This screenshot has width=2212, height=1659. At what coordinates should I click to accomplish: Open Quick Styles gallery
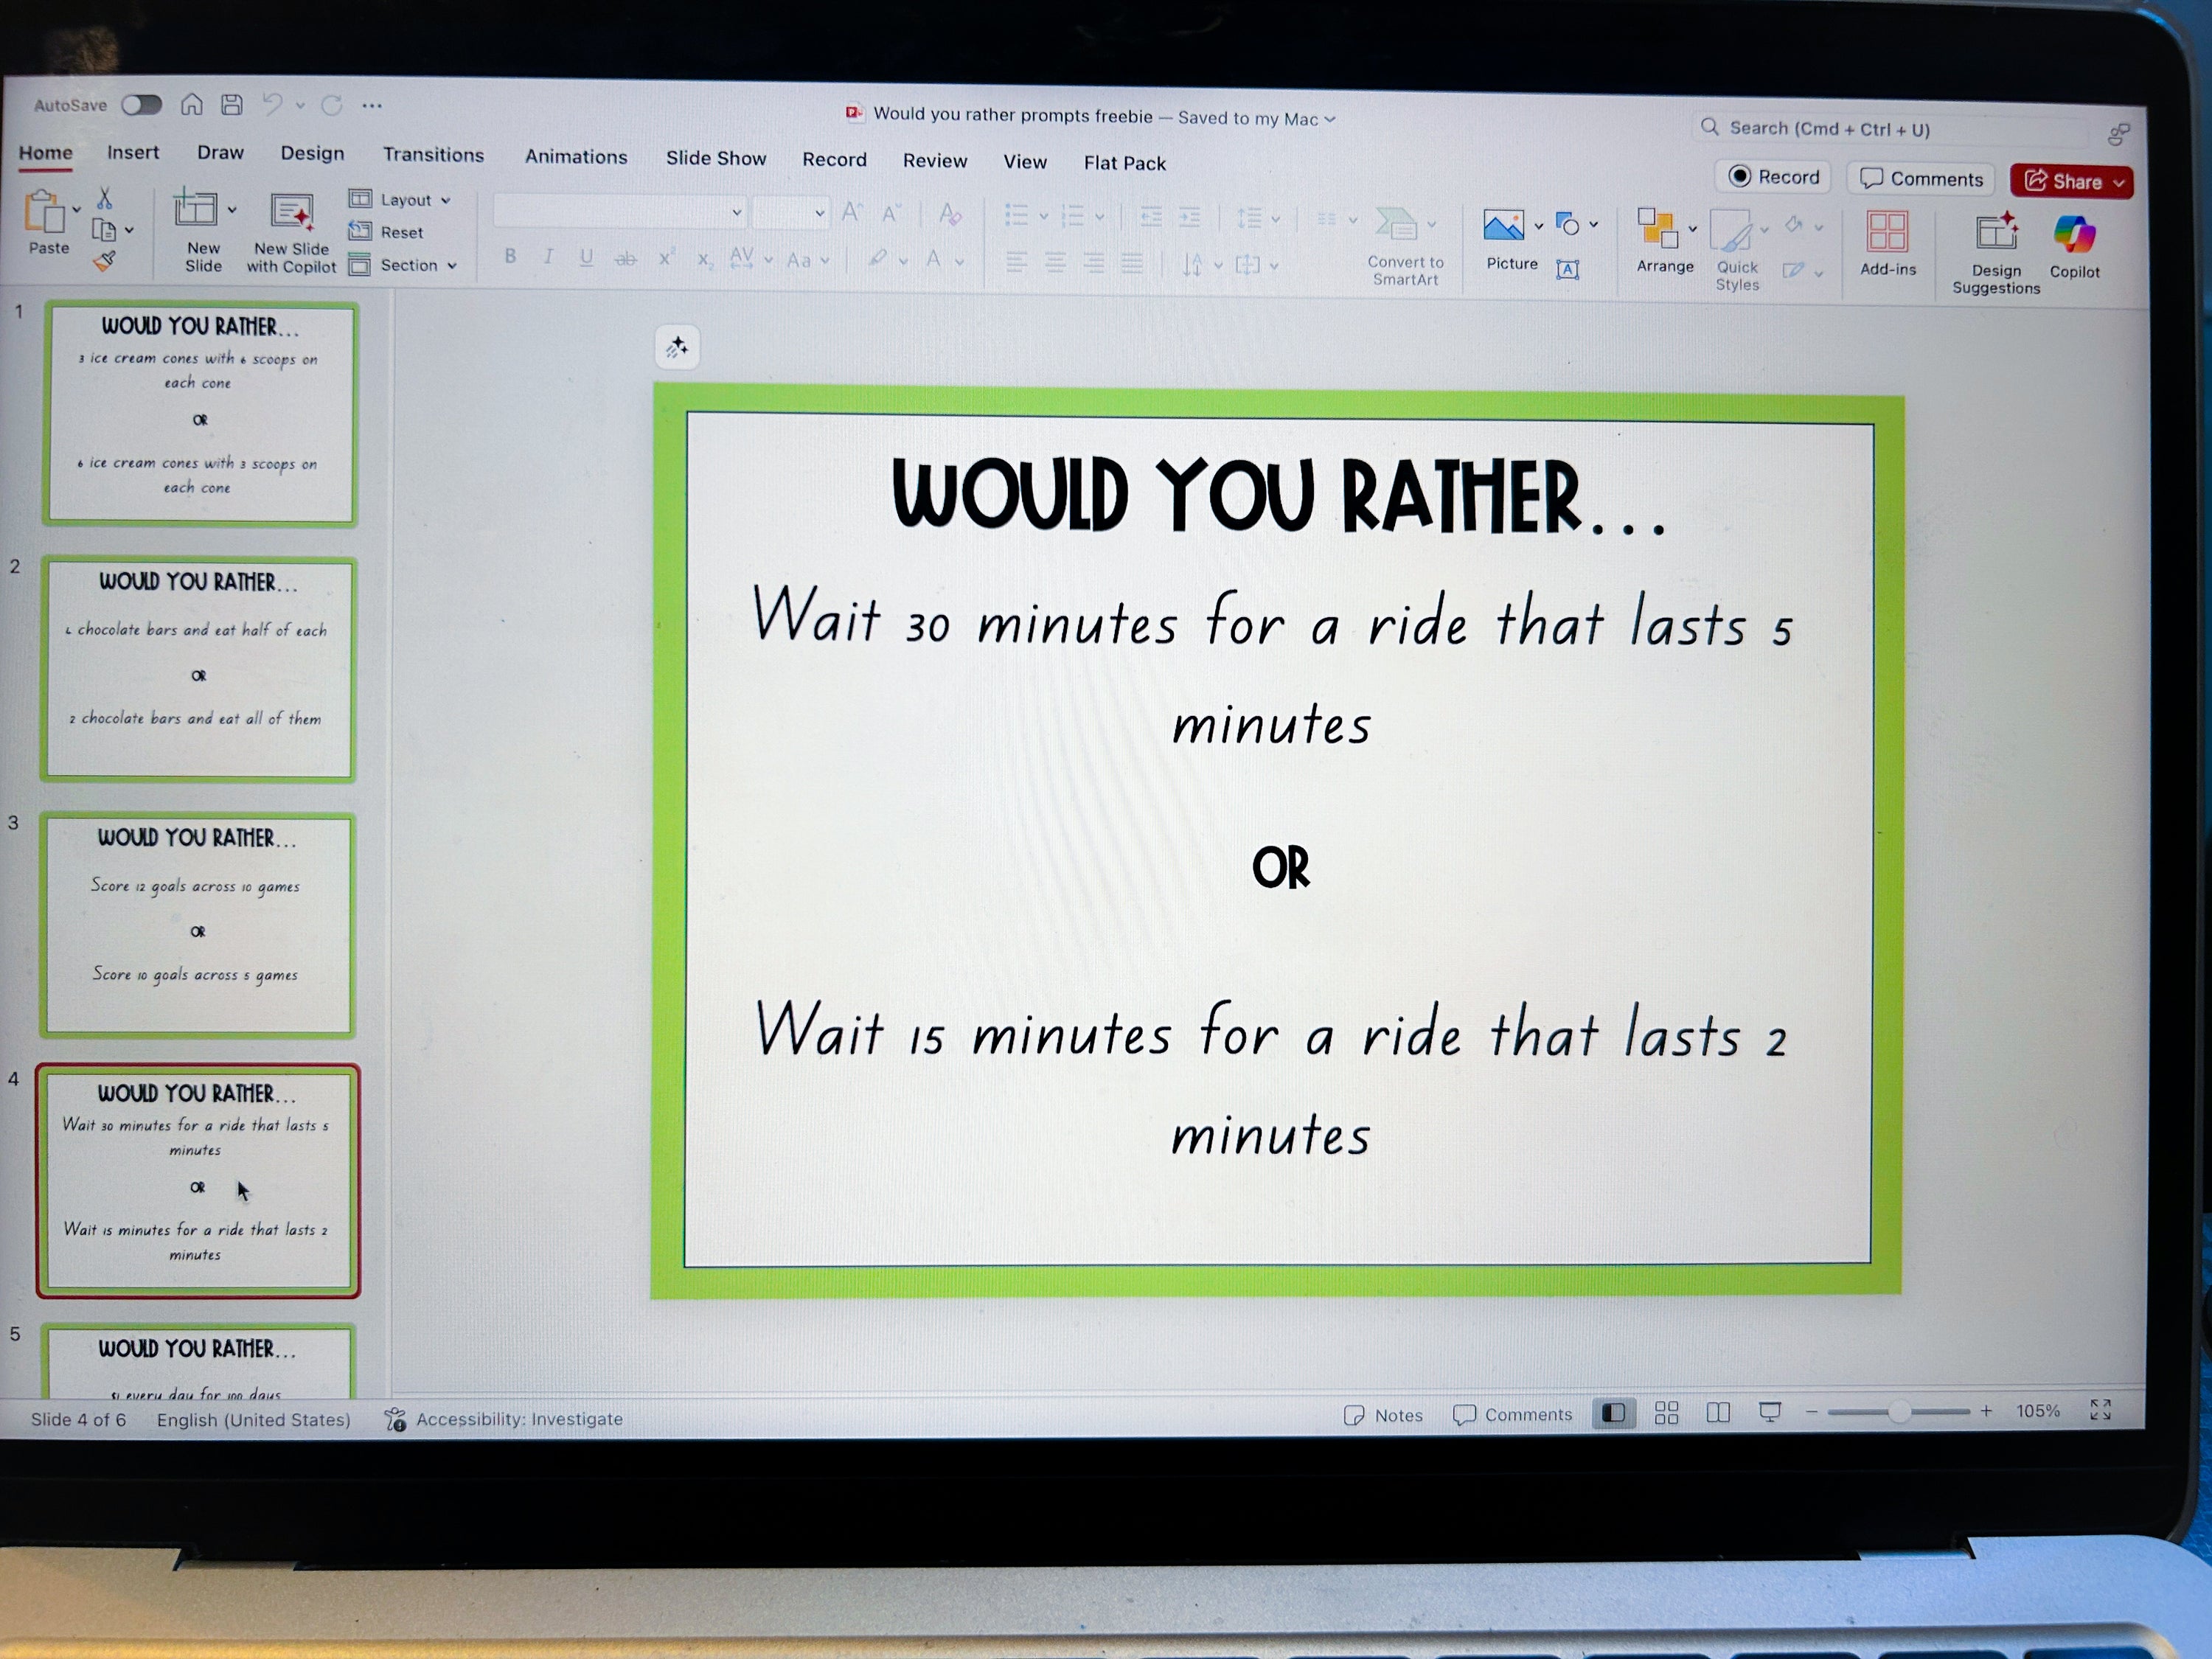coord(1736,250)
